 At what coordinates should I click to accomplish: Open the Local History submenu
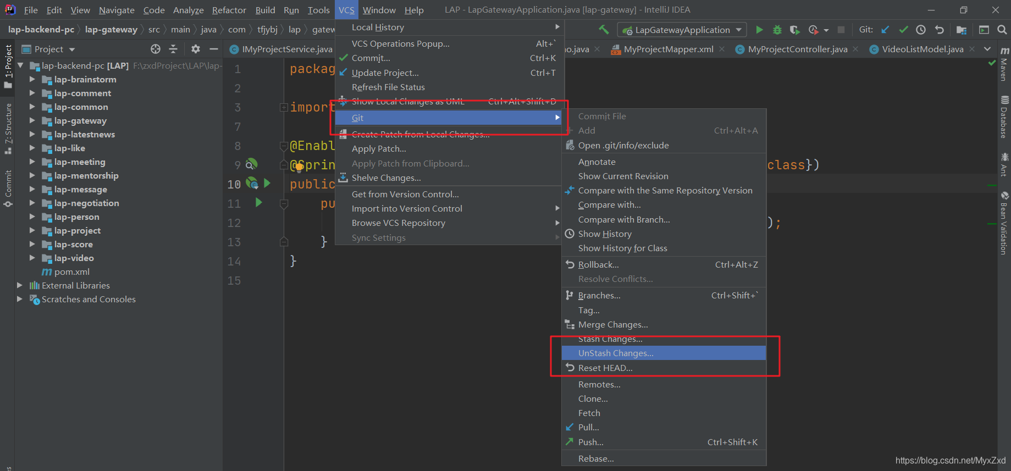449,27
